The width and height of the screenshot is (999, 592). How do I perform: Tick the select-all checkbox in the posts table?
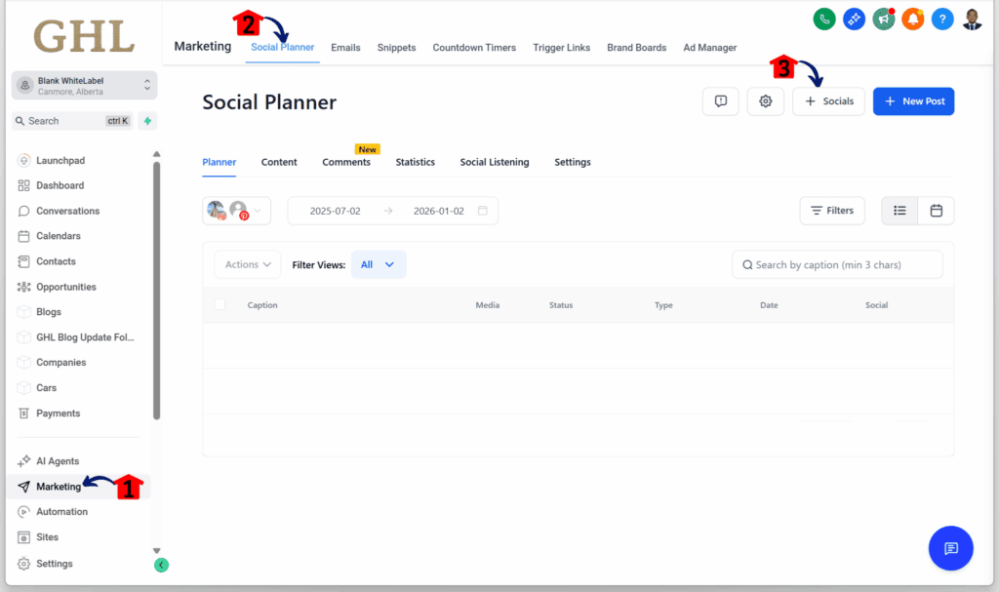click(220, 304)
